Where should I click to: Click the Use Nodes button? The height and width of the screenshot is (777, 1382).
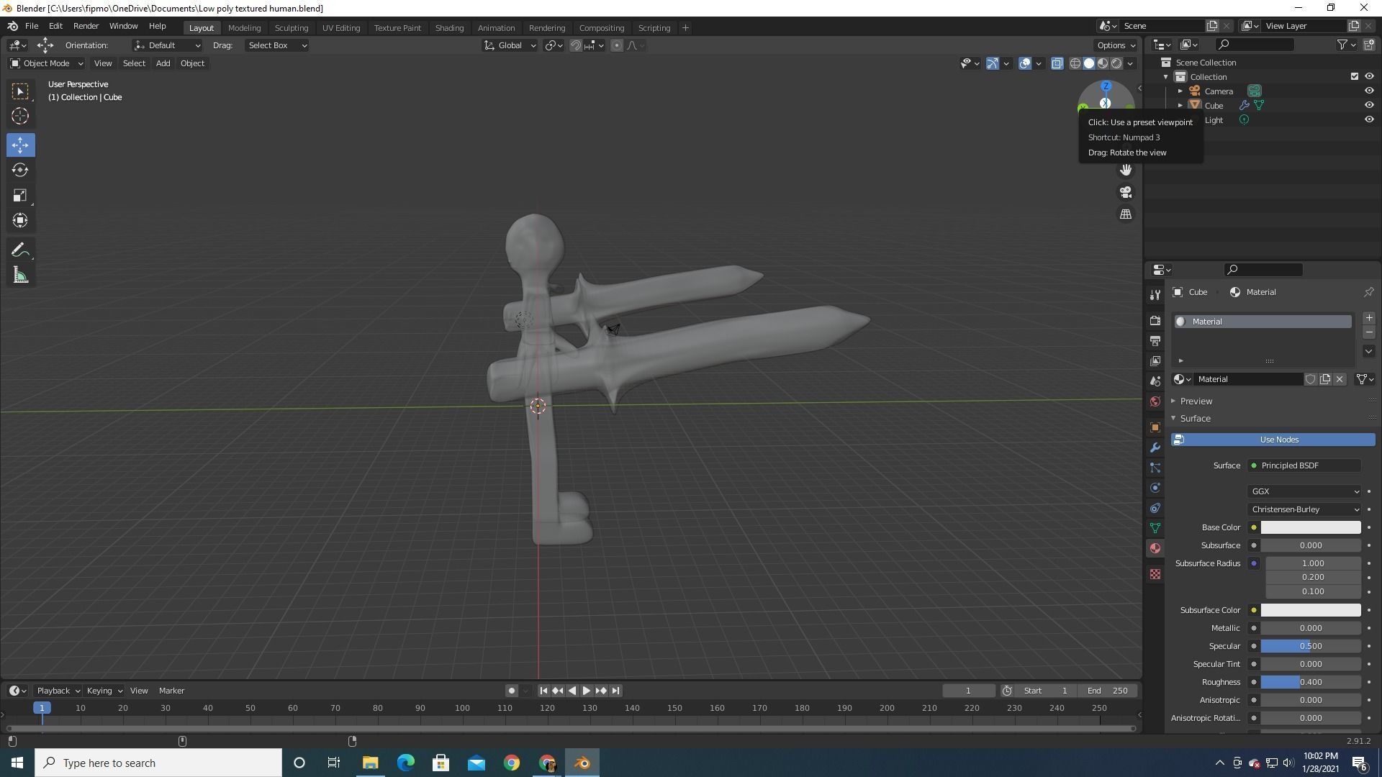(1278, 439)
